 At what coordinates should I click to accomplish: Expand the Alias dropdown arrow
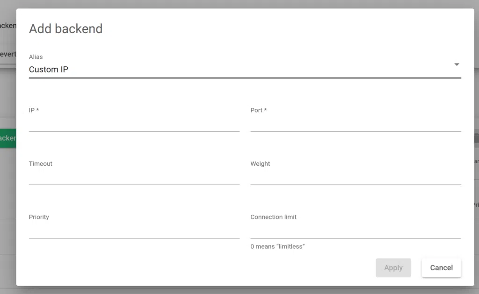(457, 64)
